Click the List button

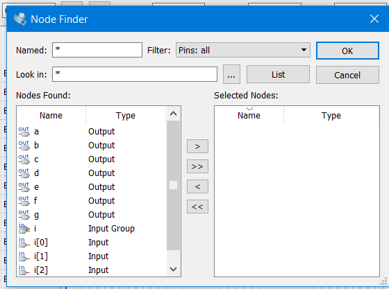click(x=278, y=74)
